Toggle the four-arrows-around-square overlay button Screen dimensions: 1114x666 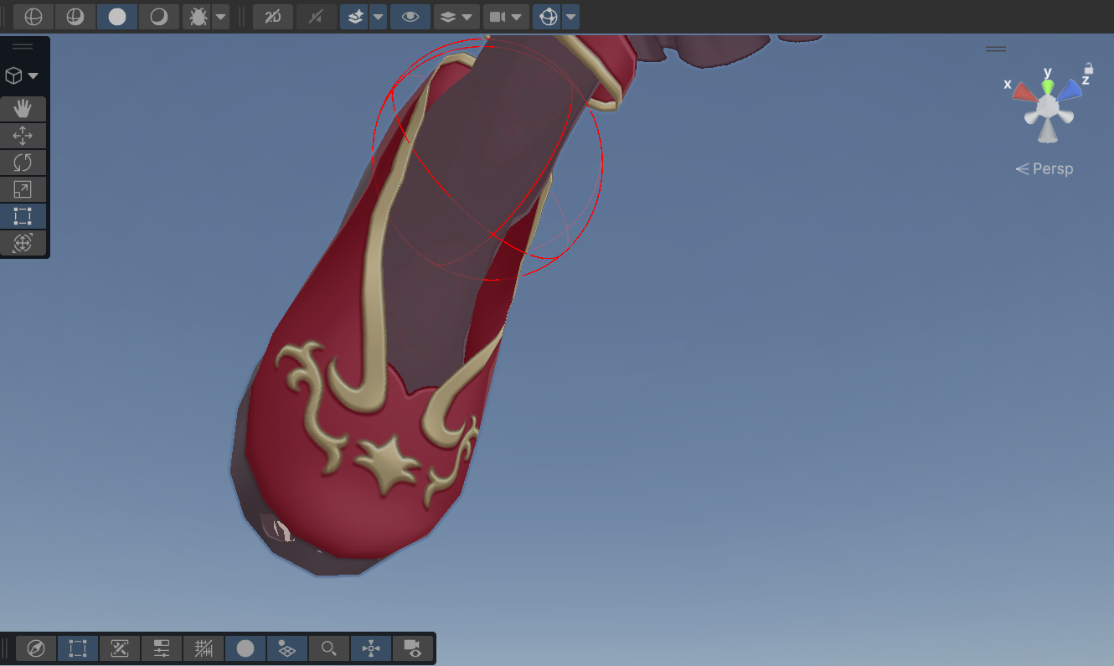pos(371,648)
